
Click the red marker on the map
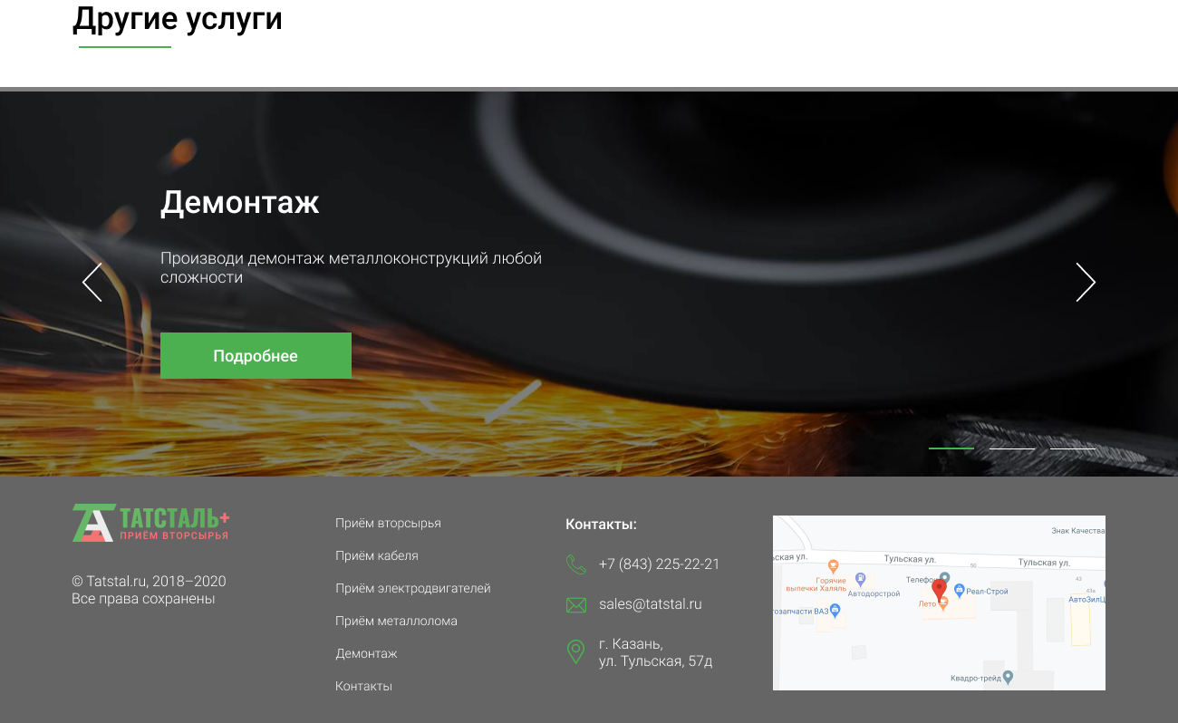pyautogui.click(x=939, y=590)
